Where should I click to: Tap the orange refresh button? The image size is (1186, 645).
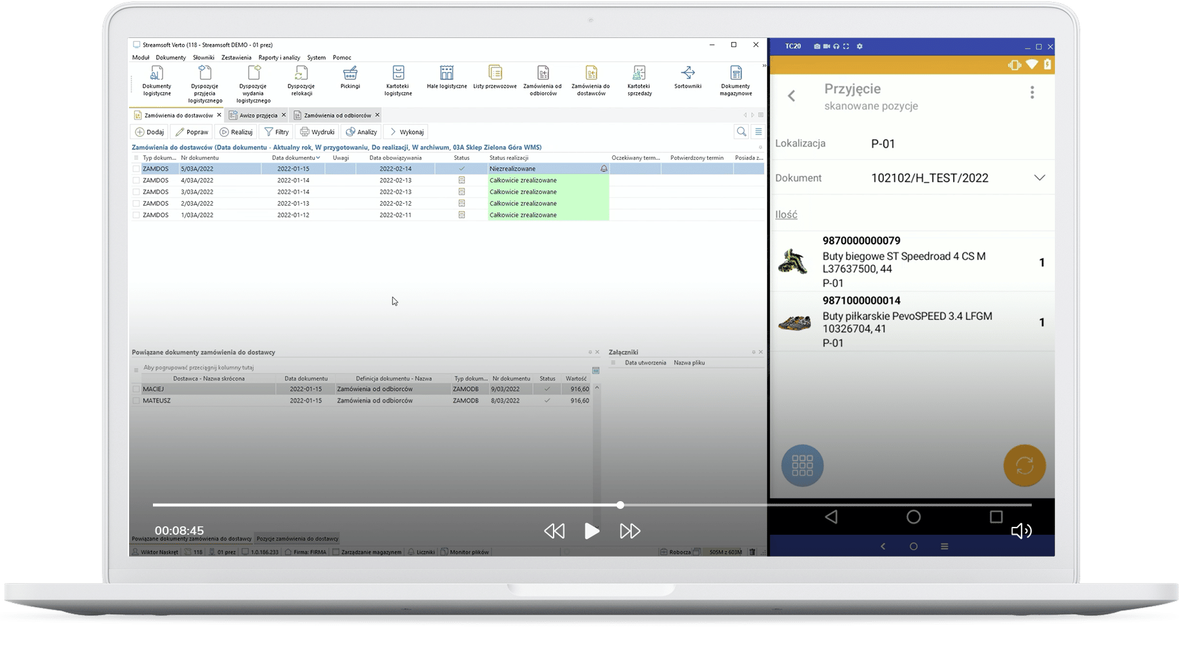tap(1025, 466)
